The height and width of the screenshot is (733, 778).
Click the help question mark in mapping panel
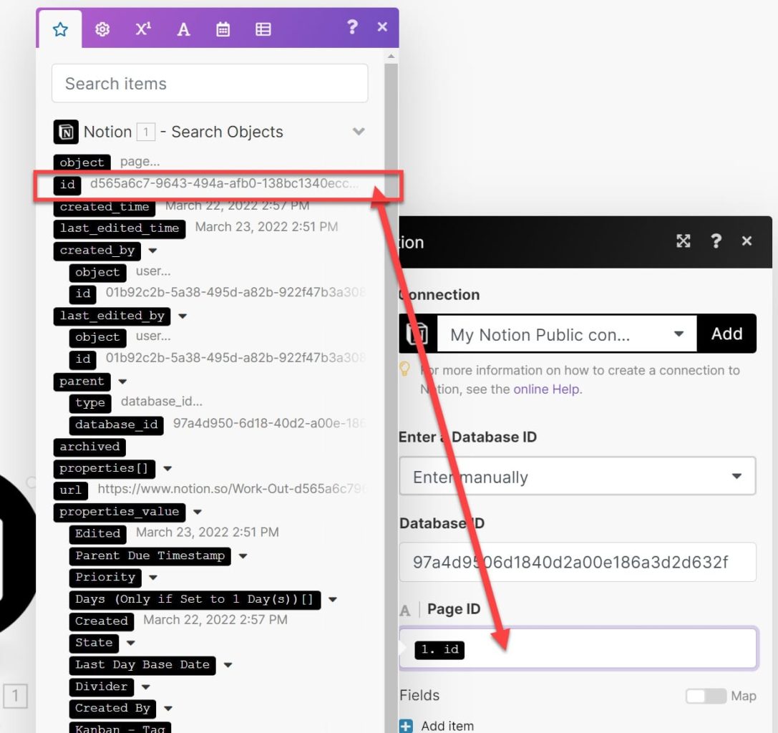(352, 26)
